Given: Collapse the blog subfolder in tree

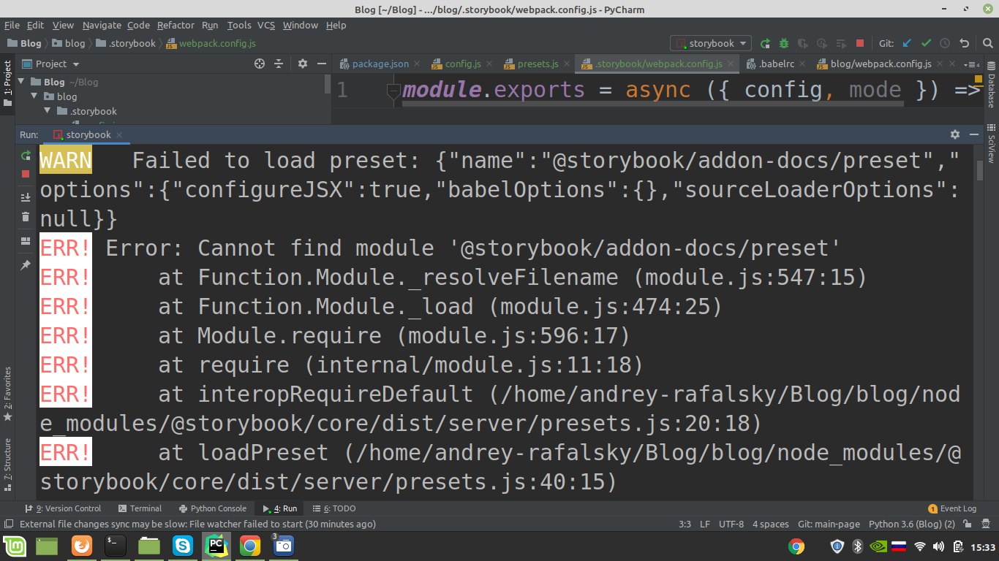Looking at the screenshot, I should pyautogui.click(x=34, y=96).
